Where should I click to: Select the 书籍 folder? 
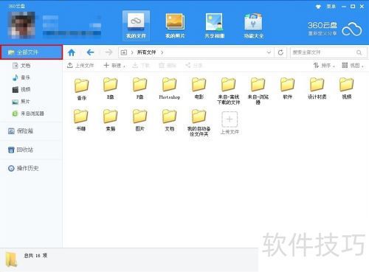pos(81,120)
